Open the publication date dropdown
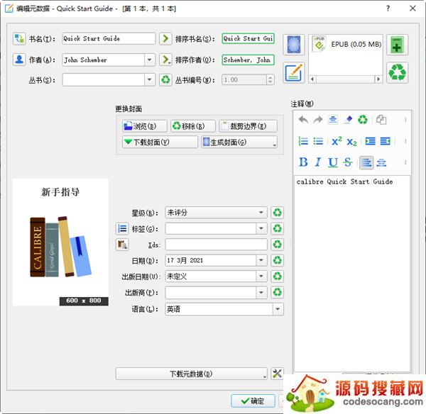This screenshot has height=414, width=426. pos(261,276)
